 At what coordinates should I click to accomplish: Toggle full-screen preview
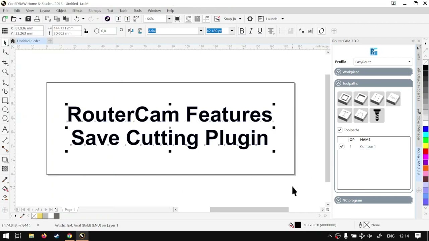pos(178,19)
